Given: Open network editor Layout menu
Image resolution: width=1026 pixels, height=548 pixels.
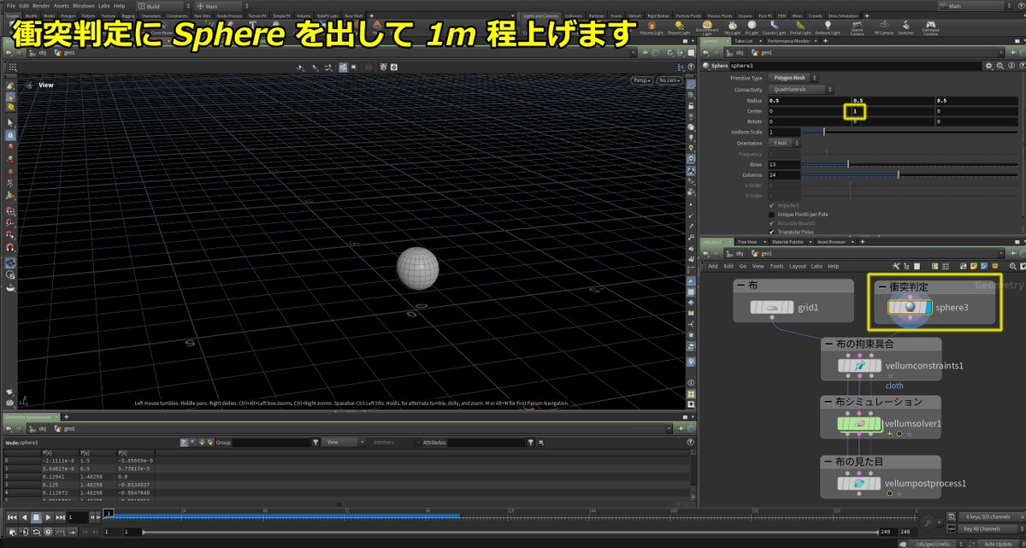Looking at the screenshot, I should (797, 266).
